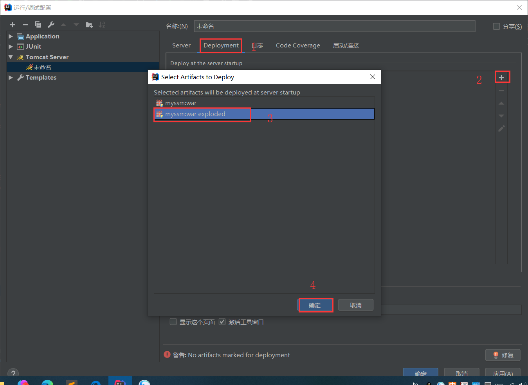
Task: Click the 确定 button in the artifacts dialog
Action: [315, 305]
